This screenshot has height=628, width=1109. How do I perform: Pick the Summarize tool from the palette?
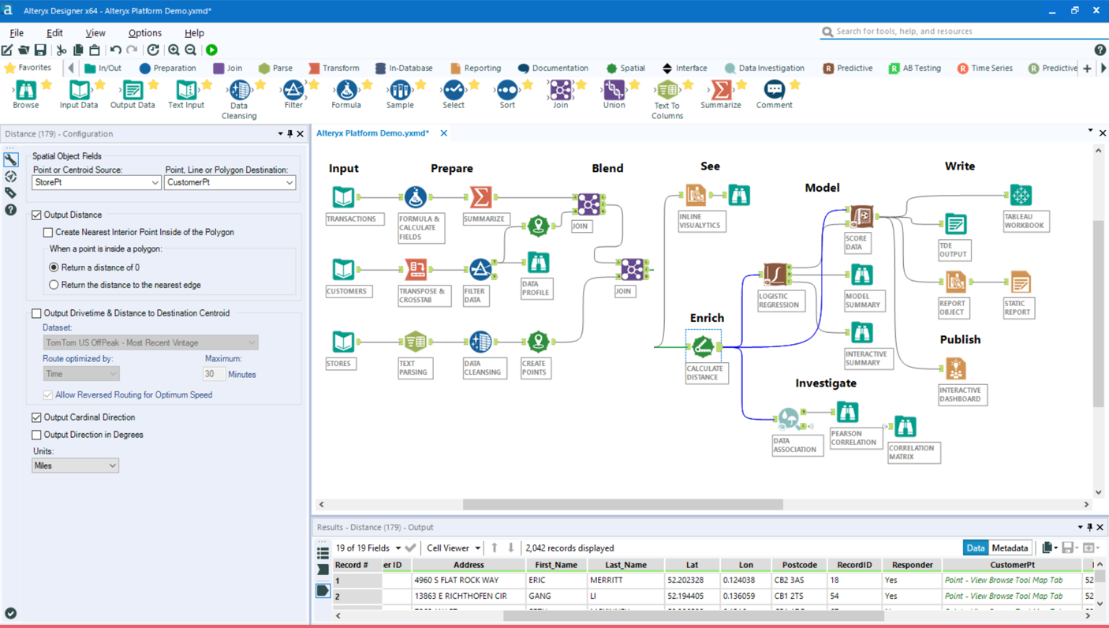click(720, 94)
